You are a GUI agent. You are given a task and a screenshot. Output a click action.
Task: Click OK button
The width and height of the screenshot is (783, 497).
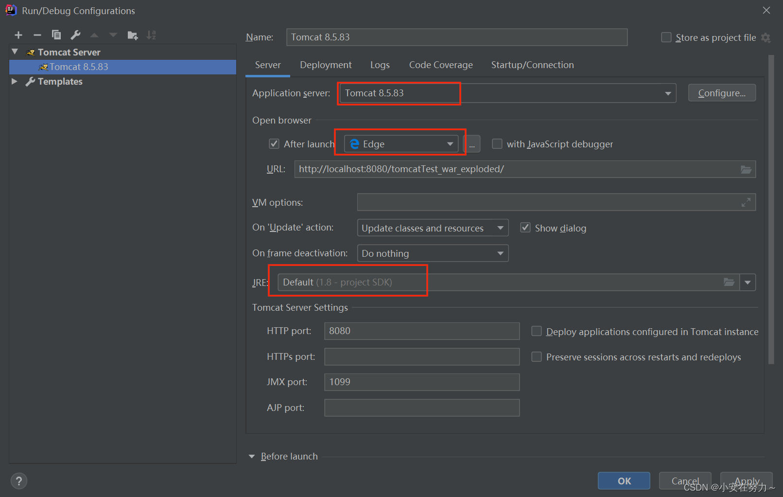[624, 481]
